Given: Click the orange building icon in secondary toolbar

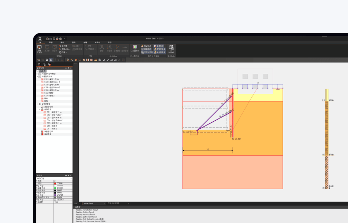Looking at the screenshot, I should (76, 60).
